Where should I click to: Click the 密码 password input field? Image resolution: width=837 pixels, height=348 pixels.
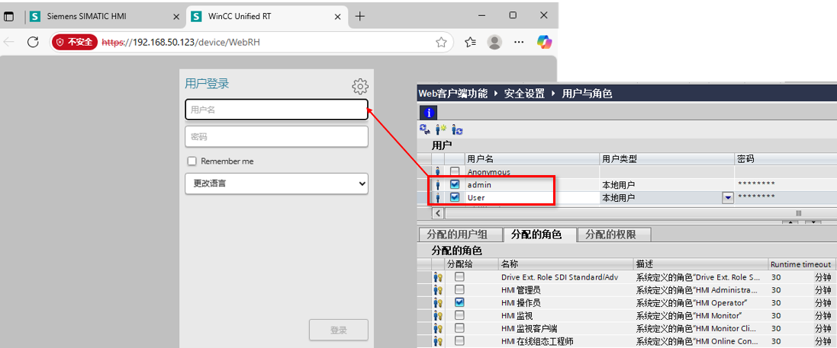tap(276, 136)
